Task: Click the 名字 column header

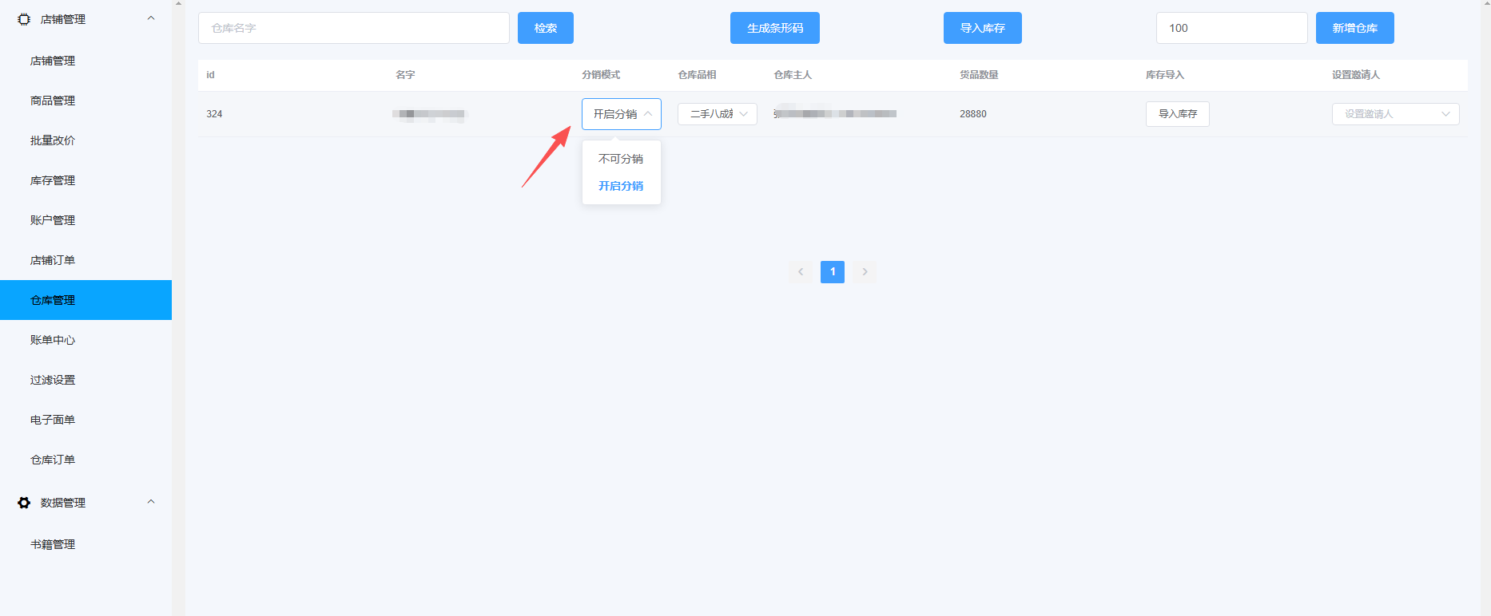Action: pyautogui.click(x=405, y=75)
